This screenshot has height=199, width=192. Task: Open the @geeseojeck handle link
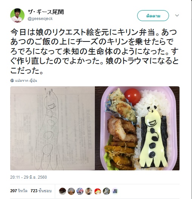point(40,19)
